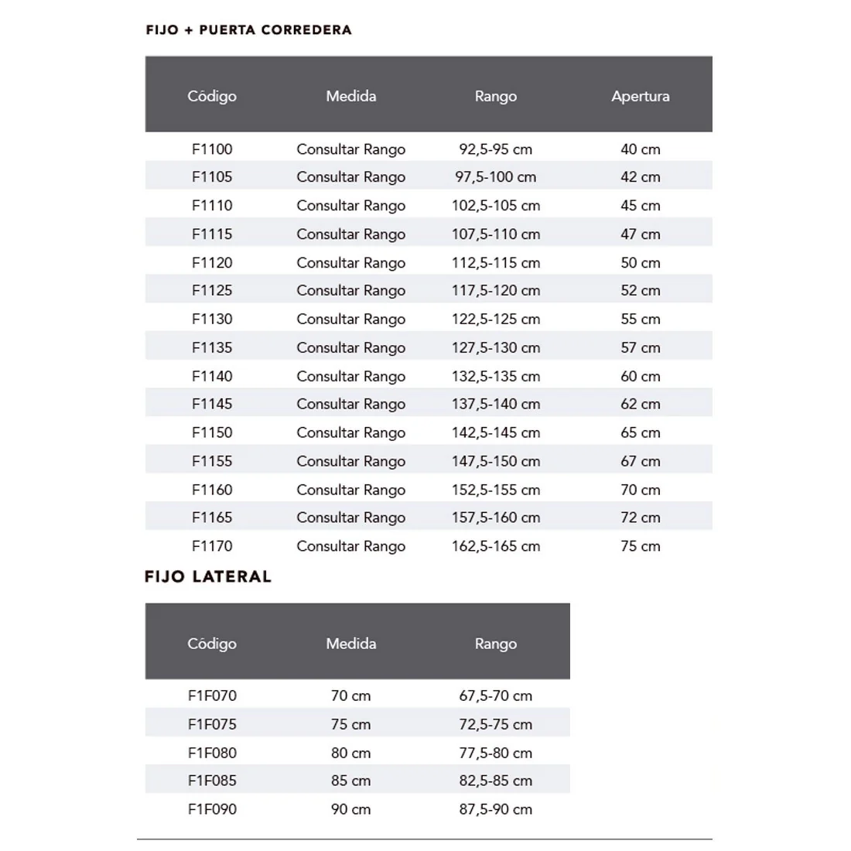Click code F1165
This screenshot has width=851, height=851.
coord(212,518)
